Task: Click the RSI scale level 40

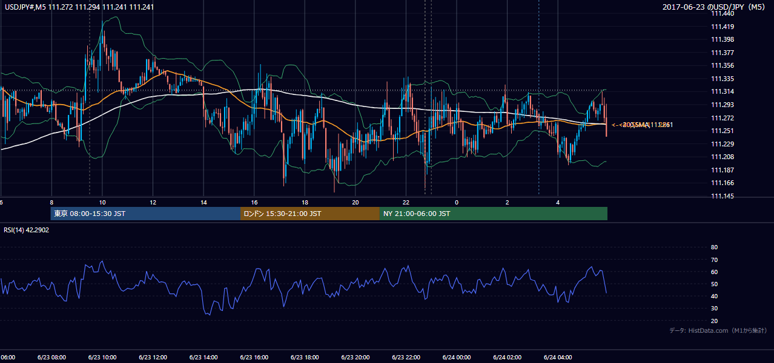Action: click(714, 296)
